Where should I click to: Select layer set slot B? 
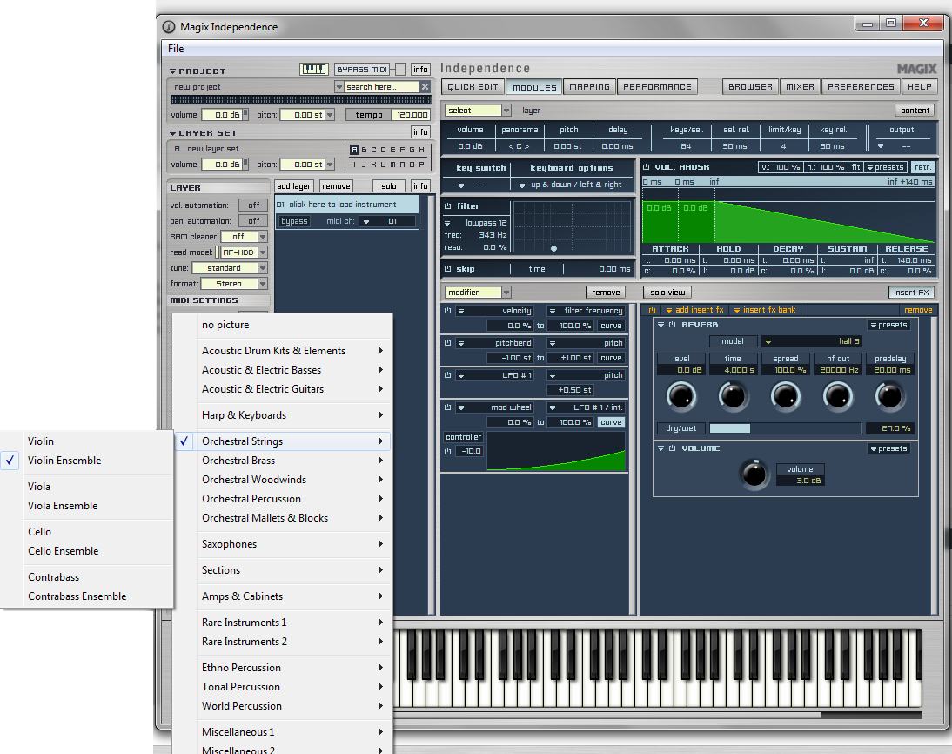coord(365,150)
